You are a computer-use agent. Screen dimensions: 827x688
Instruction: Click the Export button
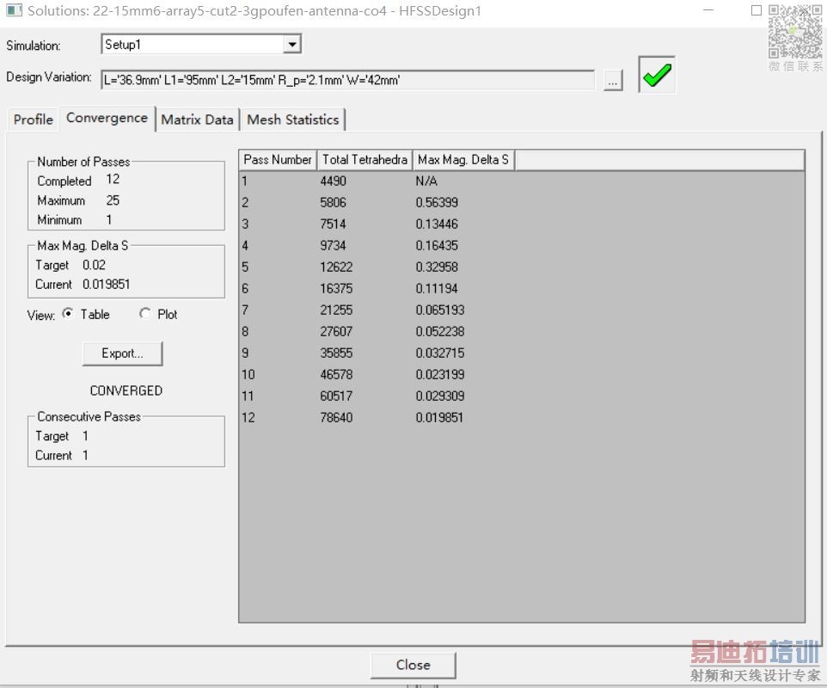[122, 353]
